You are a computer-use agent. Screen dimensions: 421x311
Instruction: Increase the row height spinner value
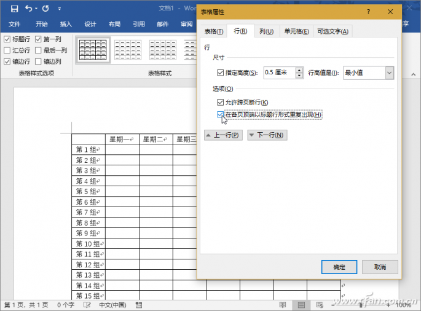click(x=299, y=69)
